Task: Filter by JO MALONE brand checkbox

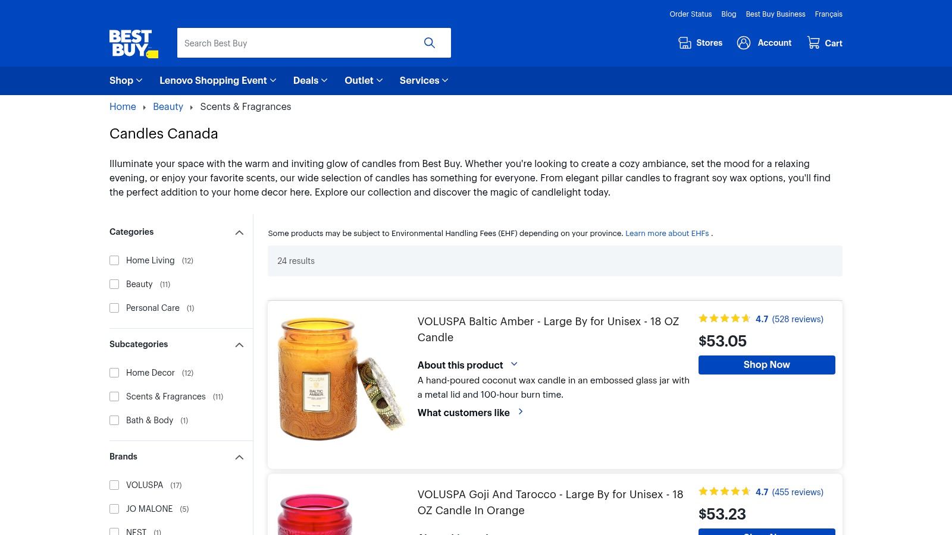Action: (x=114, y=509)
